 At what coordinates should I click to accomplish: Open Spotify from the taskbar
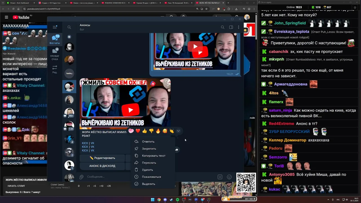tap(177, 200)
